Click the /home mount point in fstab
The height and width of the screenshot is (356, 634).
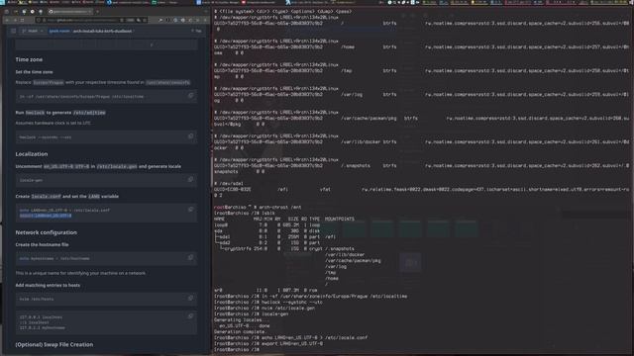coord(348,46)
